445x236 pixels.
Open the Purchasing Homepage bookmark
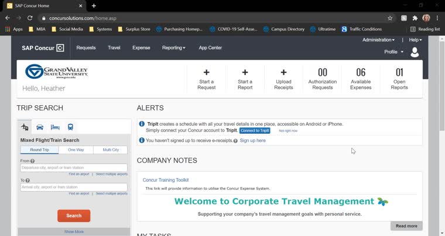[x=179, y=29]
